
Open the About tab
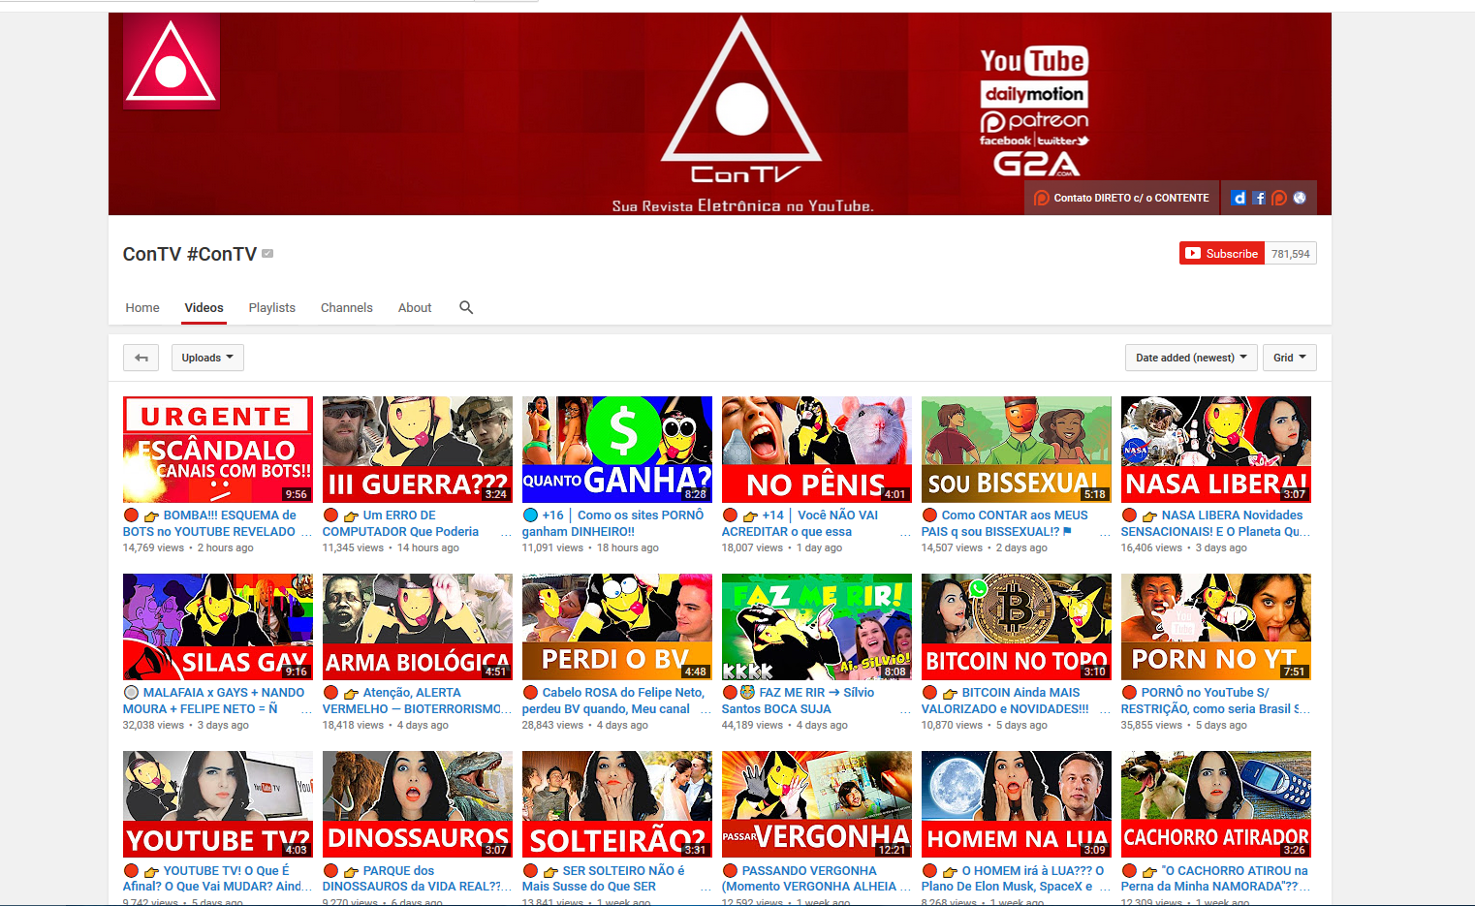click(x=415, y=307)
